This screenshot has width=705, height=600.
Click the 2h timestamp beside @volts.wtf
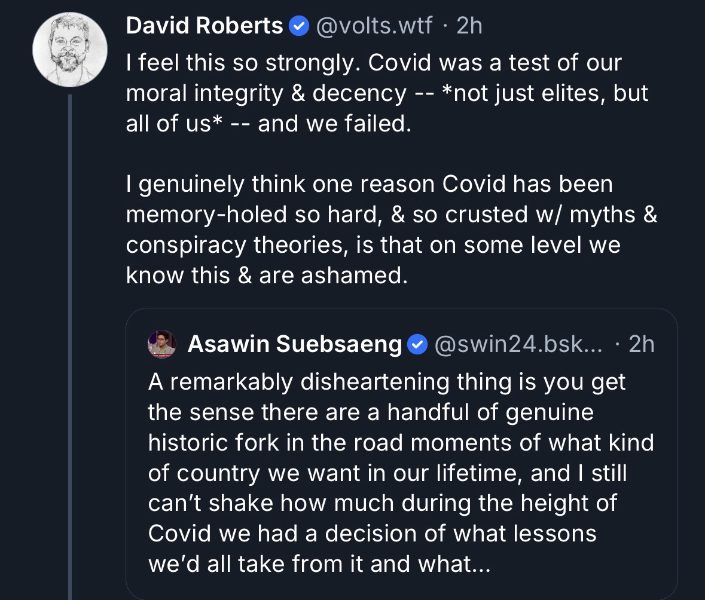click(x=468, y=26)
